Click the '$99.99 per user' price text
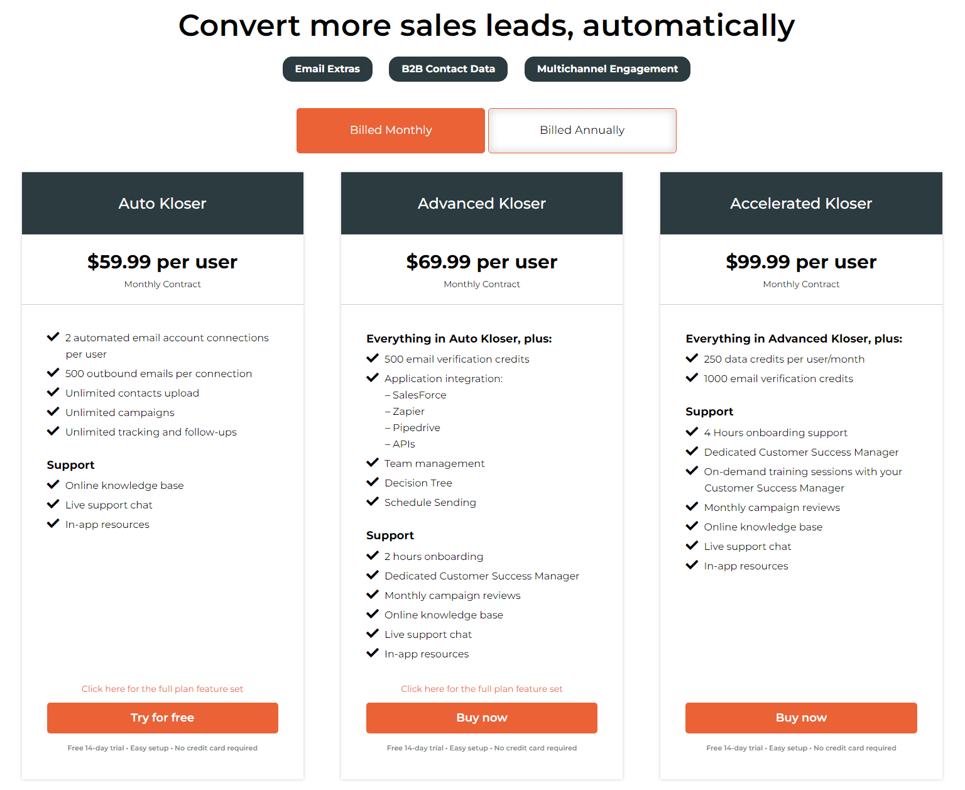Screen dimensions: 965x790 tap(801, 262)
